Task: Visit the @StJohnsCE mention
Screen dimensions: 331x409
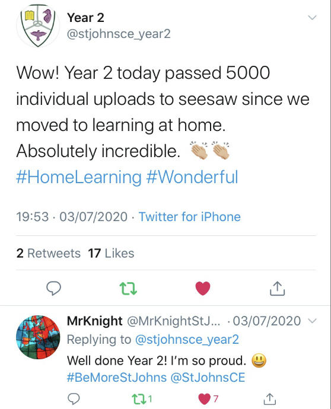Action: click(208, 378)
